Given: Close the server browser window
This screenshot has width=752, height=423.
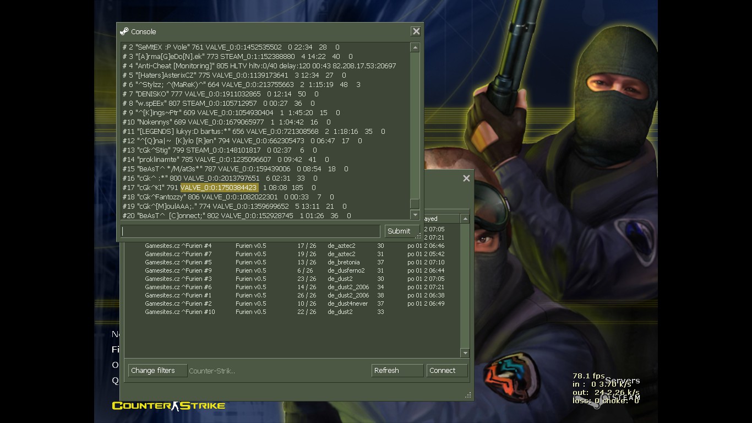Looking at the screenshot, I should pos(466,178).
